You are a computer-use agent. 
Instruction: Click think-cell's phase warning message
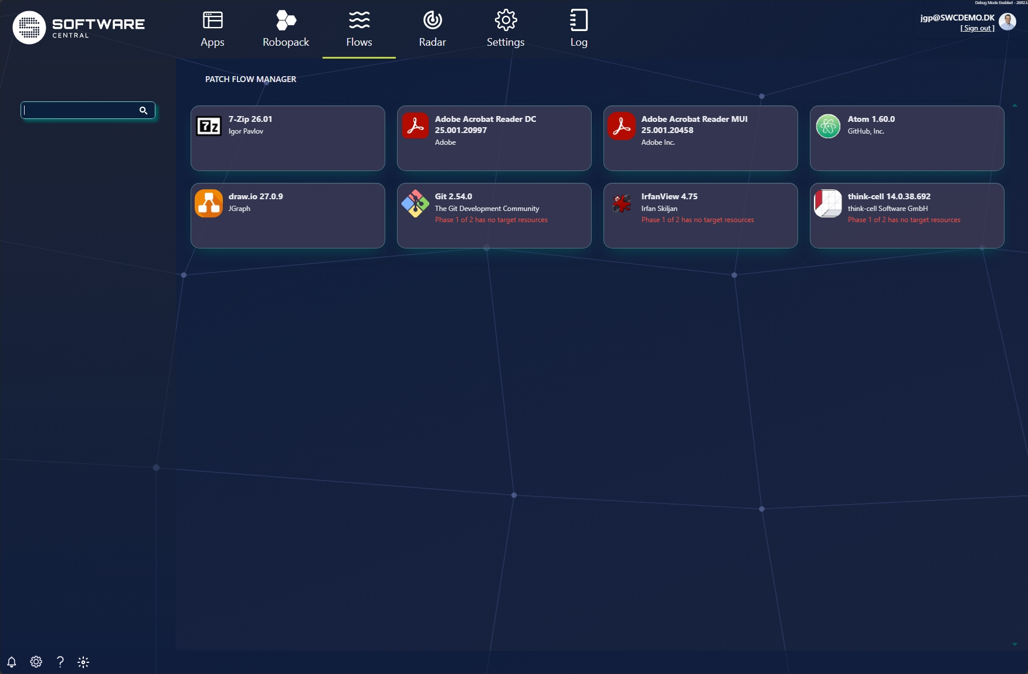tap(904, 220)
